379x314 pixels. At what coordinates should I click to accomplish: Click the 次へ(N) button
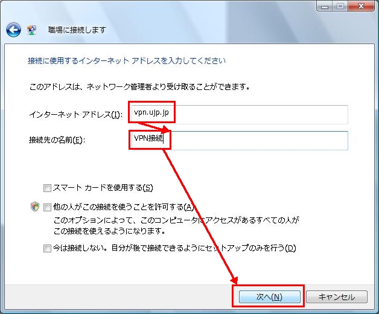point(270,297)
